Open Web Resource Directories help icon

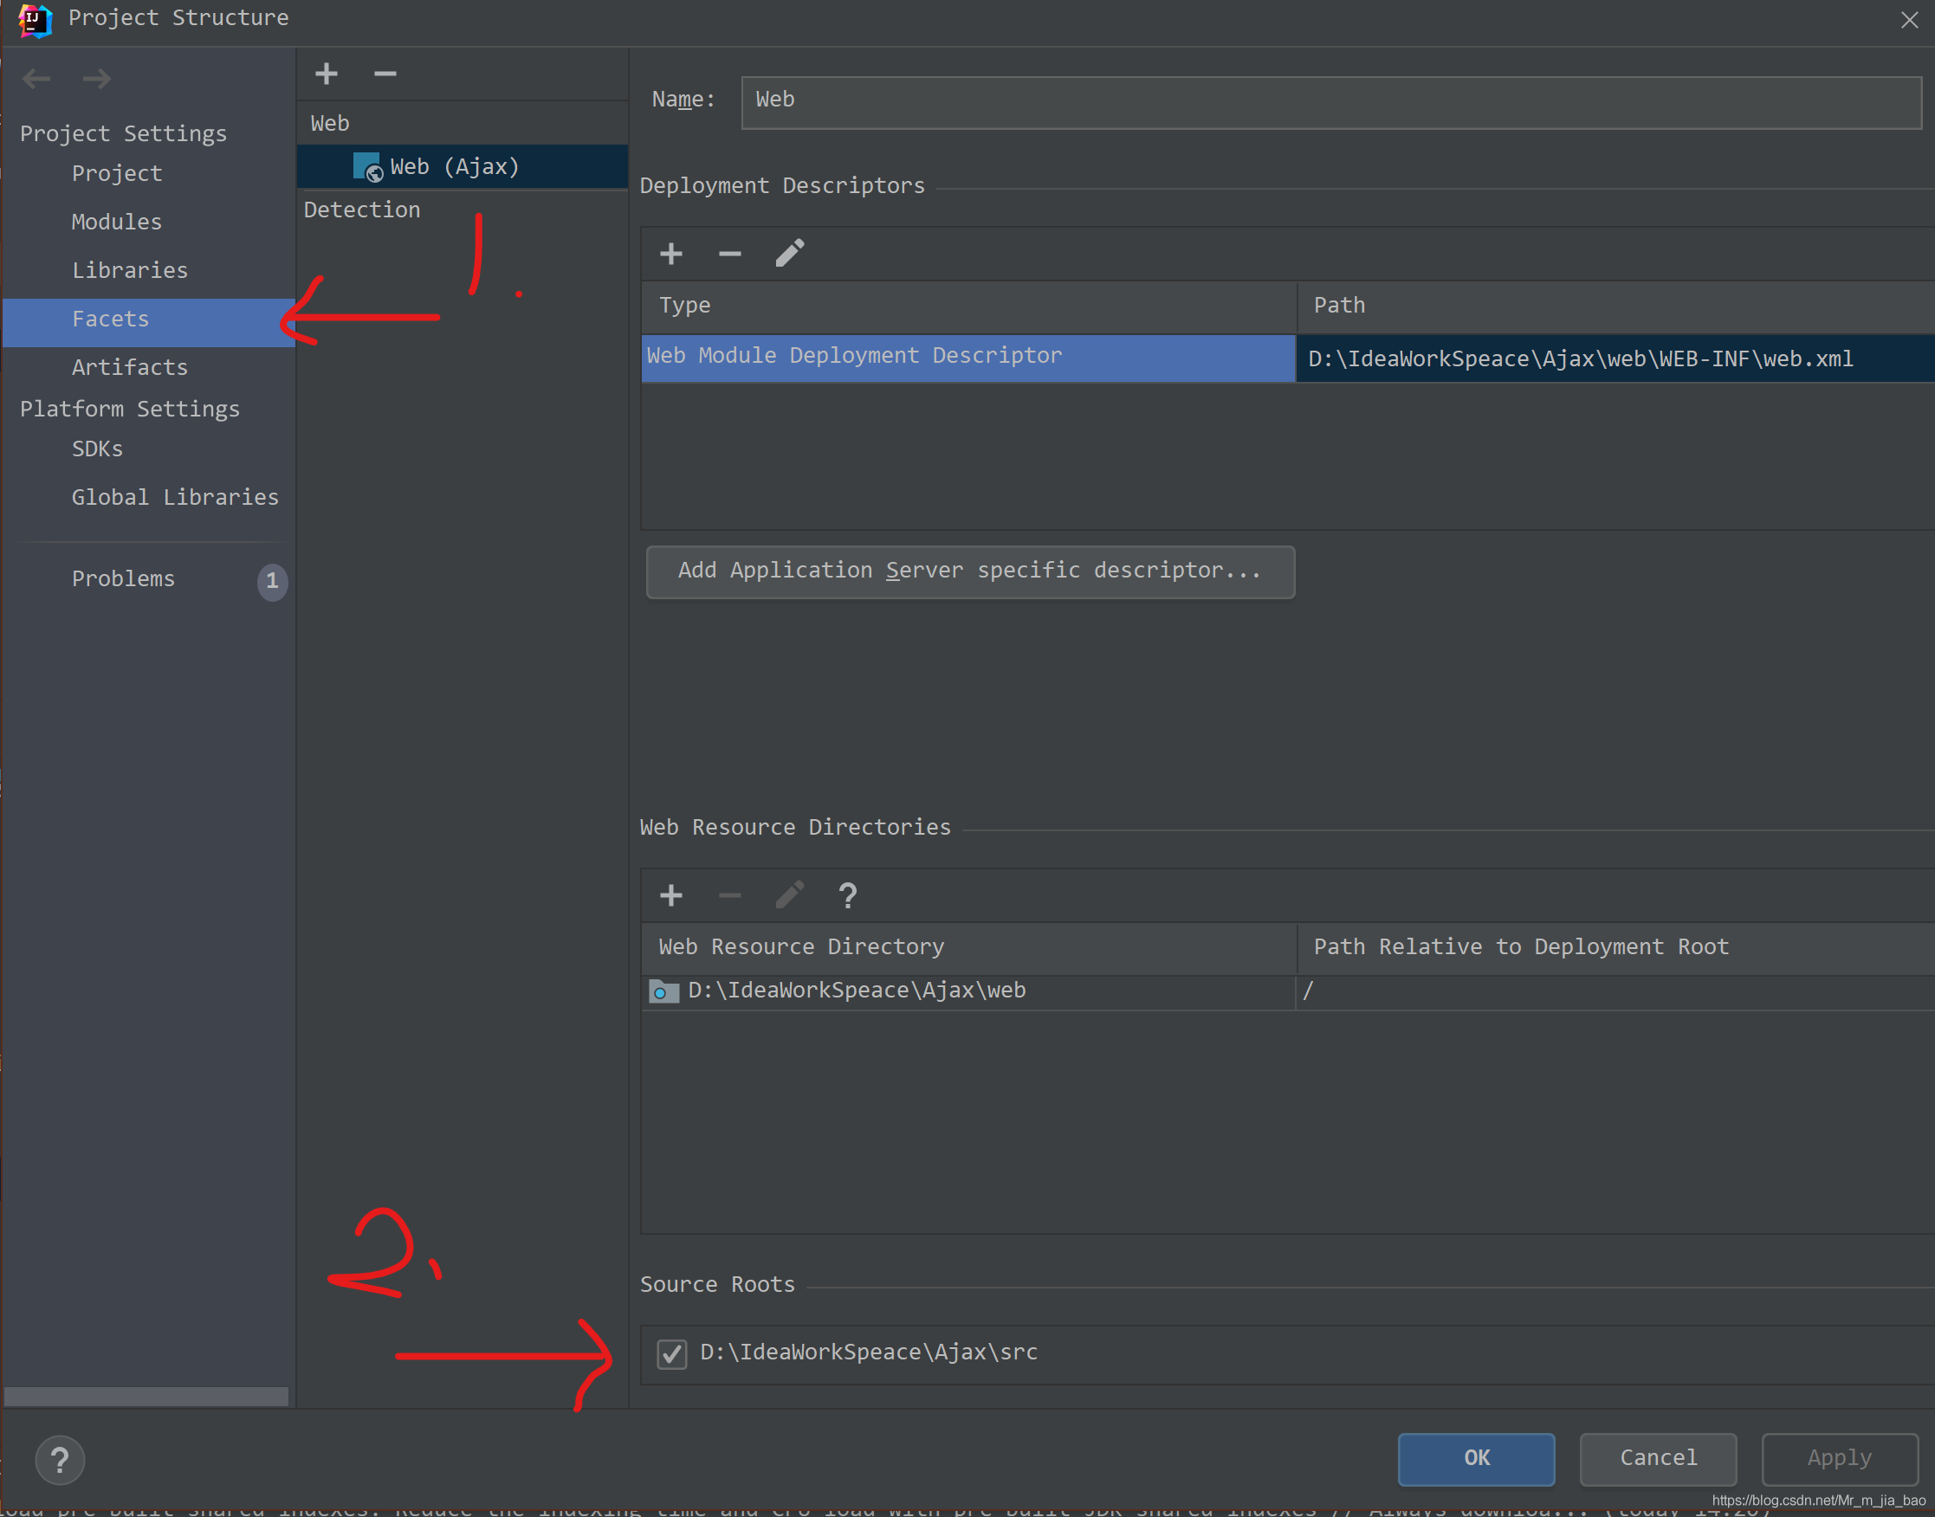(848, 895)
